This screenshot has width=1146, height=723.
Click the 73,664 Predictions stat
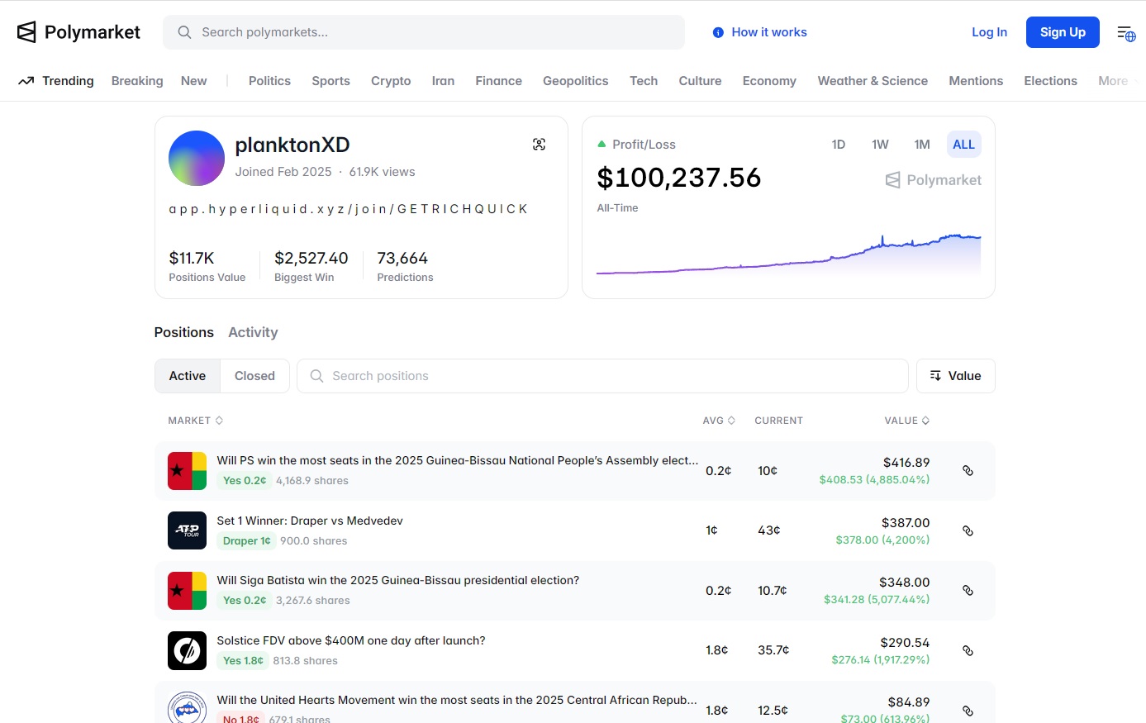405,266
